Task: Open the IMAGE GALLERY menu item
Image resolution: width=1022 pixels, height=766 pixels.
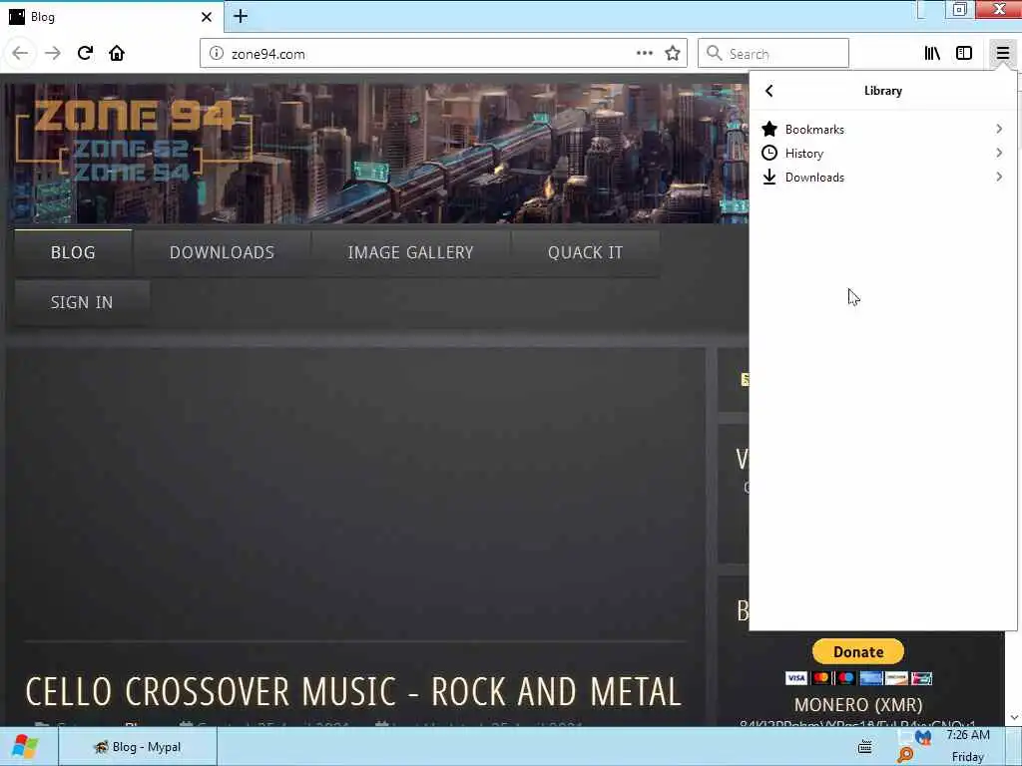Action: 410,252
